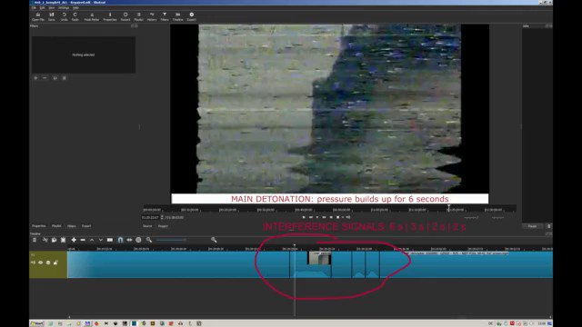Image resolution: width=582 pixels, height=327 pixels.
Task: Open the Recent files panel
Action: coord(125,16)
